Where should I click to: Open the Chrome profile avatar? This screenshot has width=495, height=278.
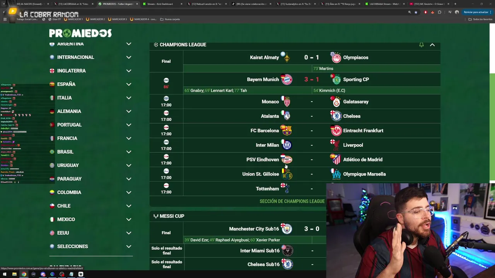457,12
